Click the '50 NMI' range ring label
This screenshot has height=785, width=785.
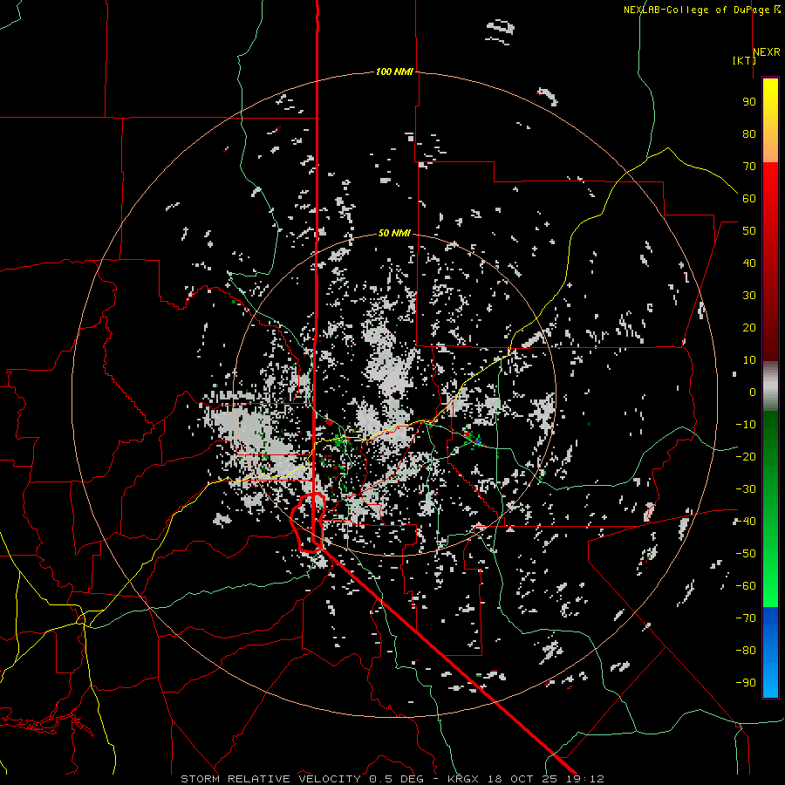(x=394, y=233)
